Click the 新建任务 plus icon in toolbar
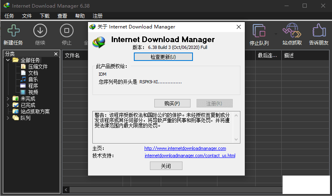The height and width of the screenshot is (196, 332). coord(14,30)
